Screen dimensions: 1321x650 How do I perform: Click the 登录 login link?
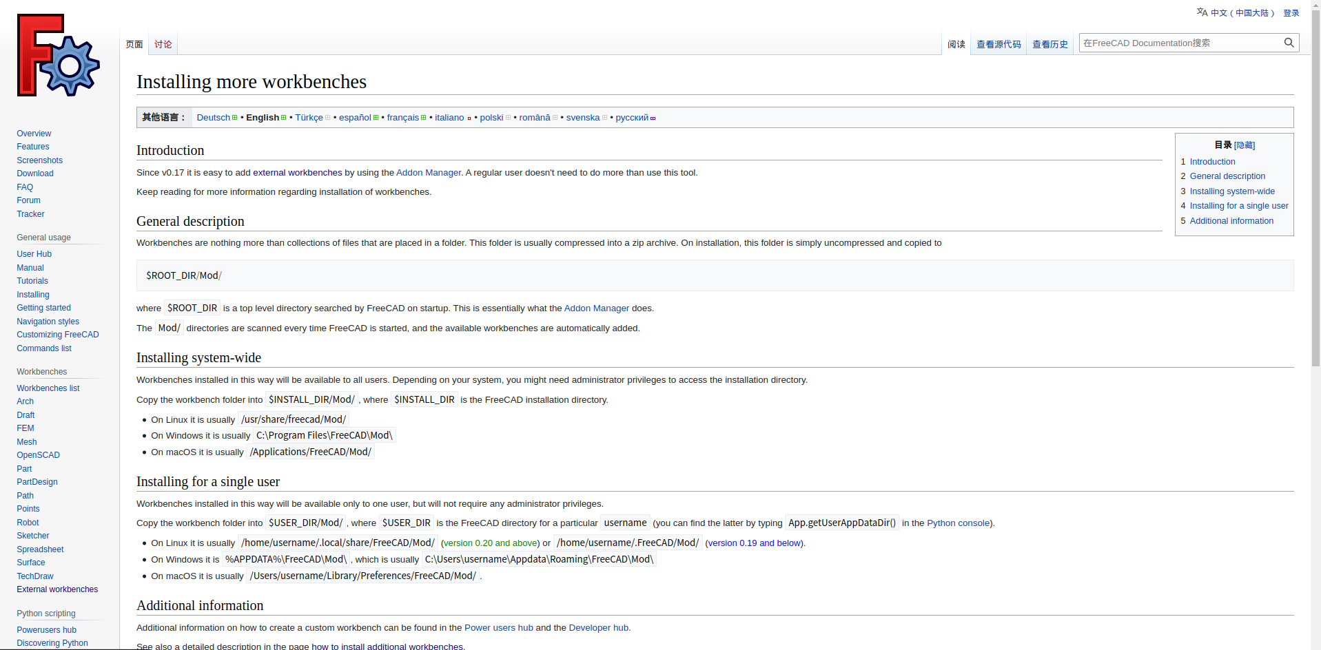[1291, 13]
